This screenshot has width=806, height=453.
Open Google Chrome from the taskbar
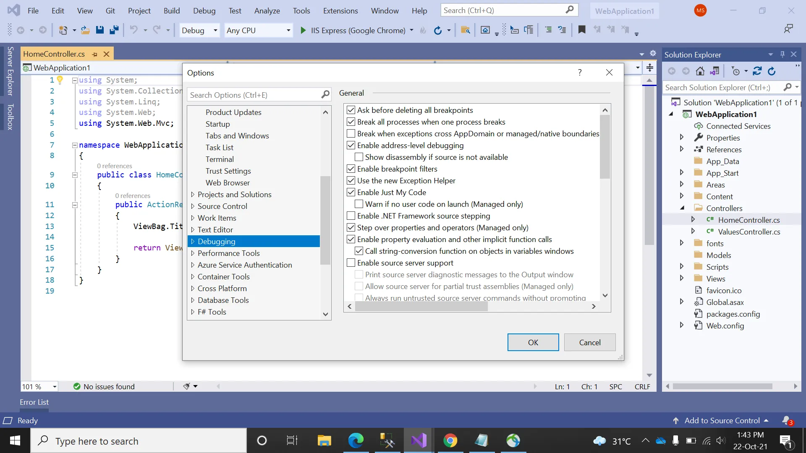coord(450,441)
